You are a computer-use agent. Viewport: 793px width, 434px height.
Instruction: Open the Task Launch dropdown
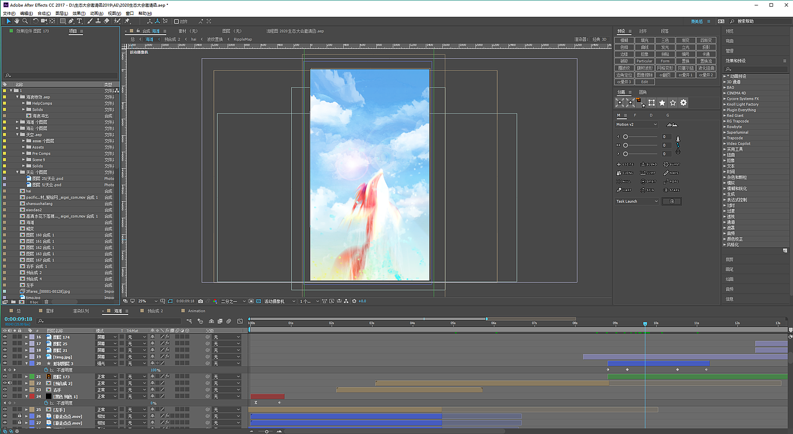637,201
